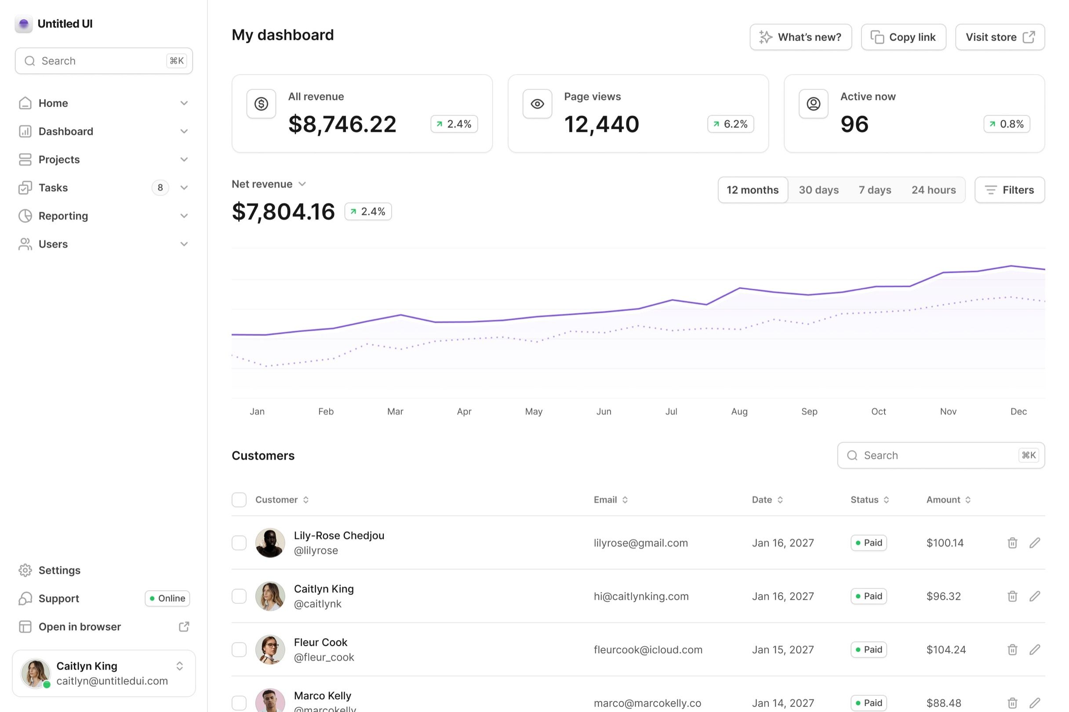This screenshot has width=1069, height=712.
Task: Open the Net revenue dropdown
Action: (269, 184)
